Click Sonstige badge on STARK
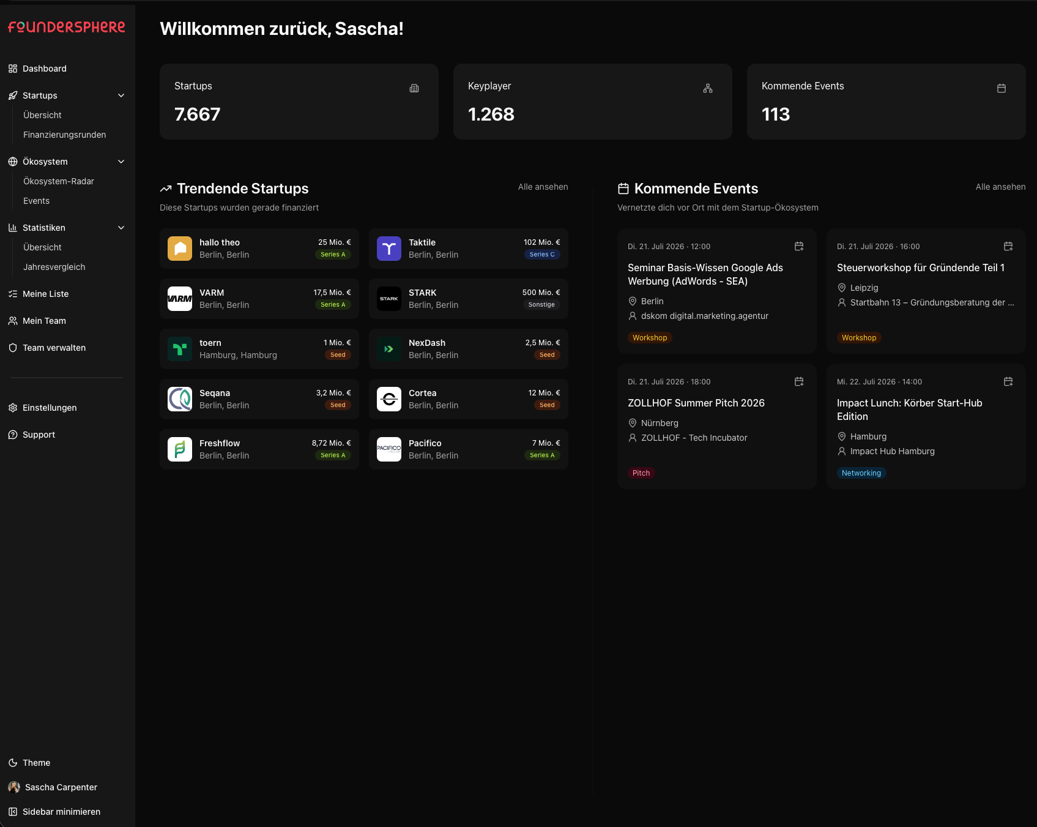Screen dimensions: 1037x827 [541, 305]
